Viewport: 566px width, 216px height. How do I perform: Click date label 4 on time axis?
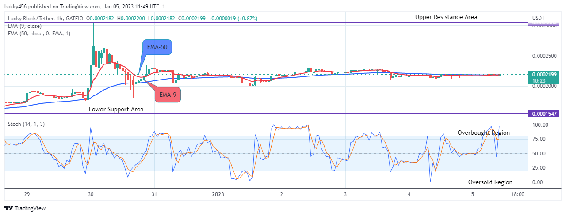[409, 194]
